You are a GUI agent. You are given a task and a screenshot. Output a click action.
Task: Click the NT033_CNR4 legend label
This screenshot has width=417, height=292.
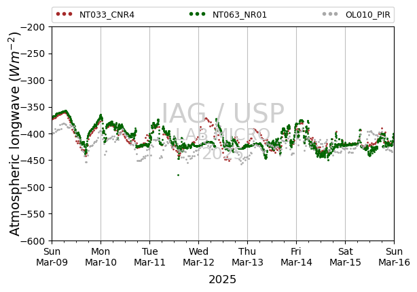click(x=107, y=15)
